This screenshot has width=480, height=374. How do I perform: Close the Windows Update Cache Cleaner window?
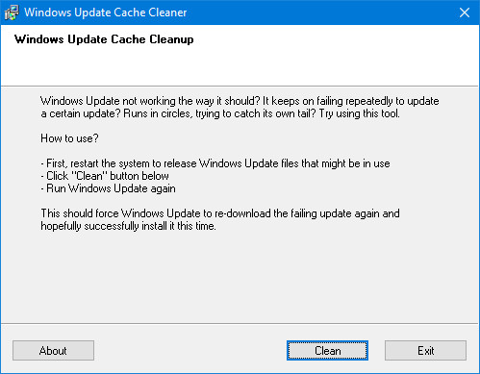pyautogui.click(x=465, y=12)
